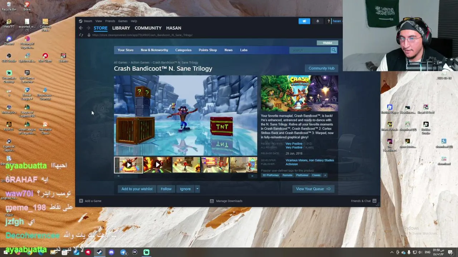Select the second trailer thumbnail

(x=157, y=165)
